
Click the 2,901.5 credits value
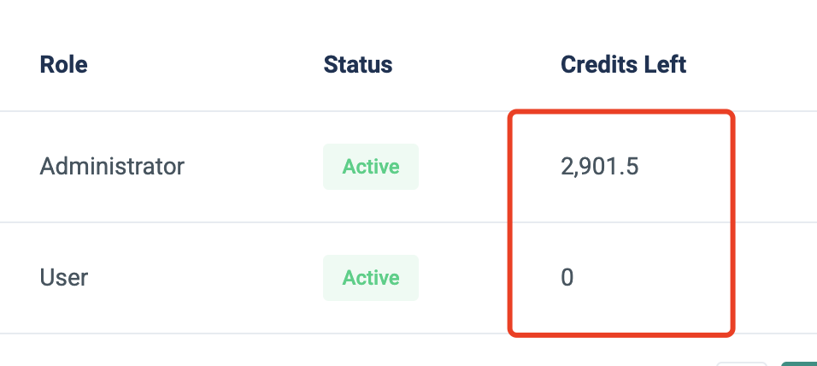(599, 167)
